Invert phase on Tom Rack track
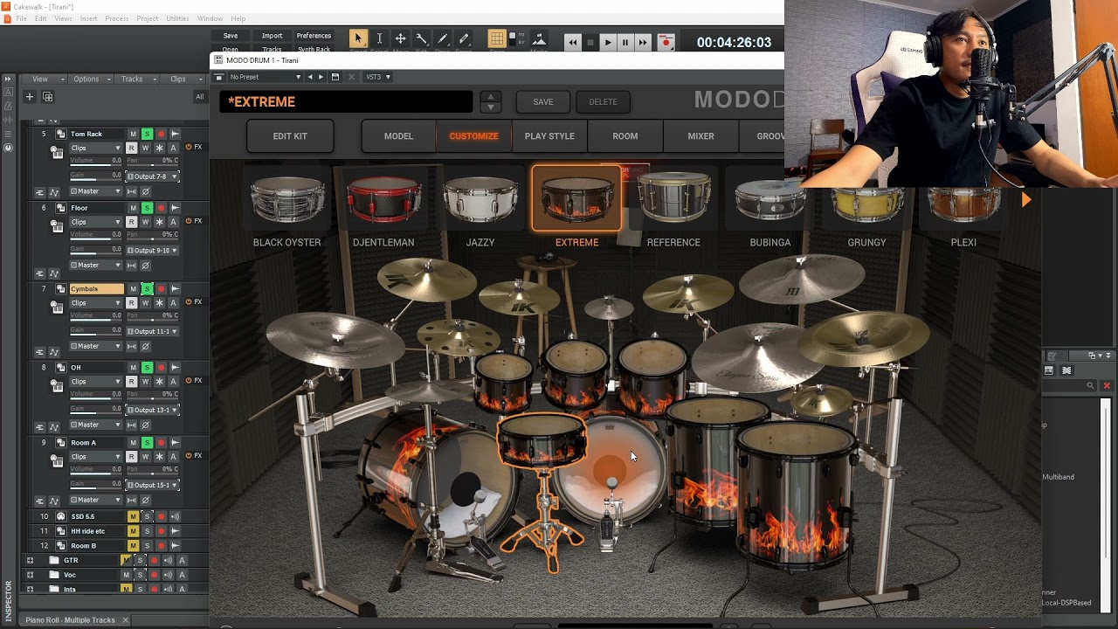The width and height of the screenshot is (1118, 629). tap(145, 191)
